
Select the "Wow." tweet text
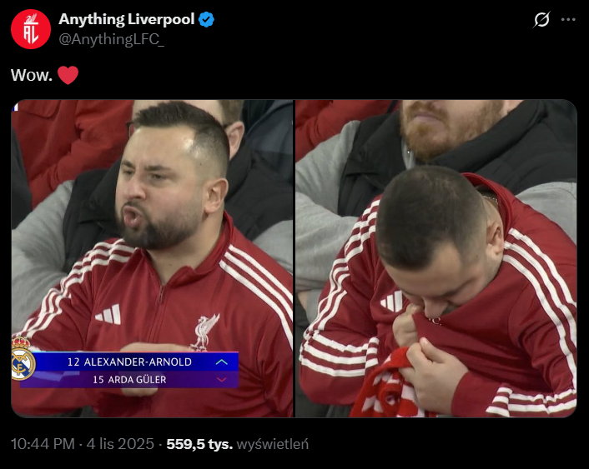pyautogui.click(x=32, y=76)
